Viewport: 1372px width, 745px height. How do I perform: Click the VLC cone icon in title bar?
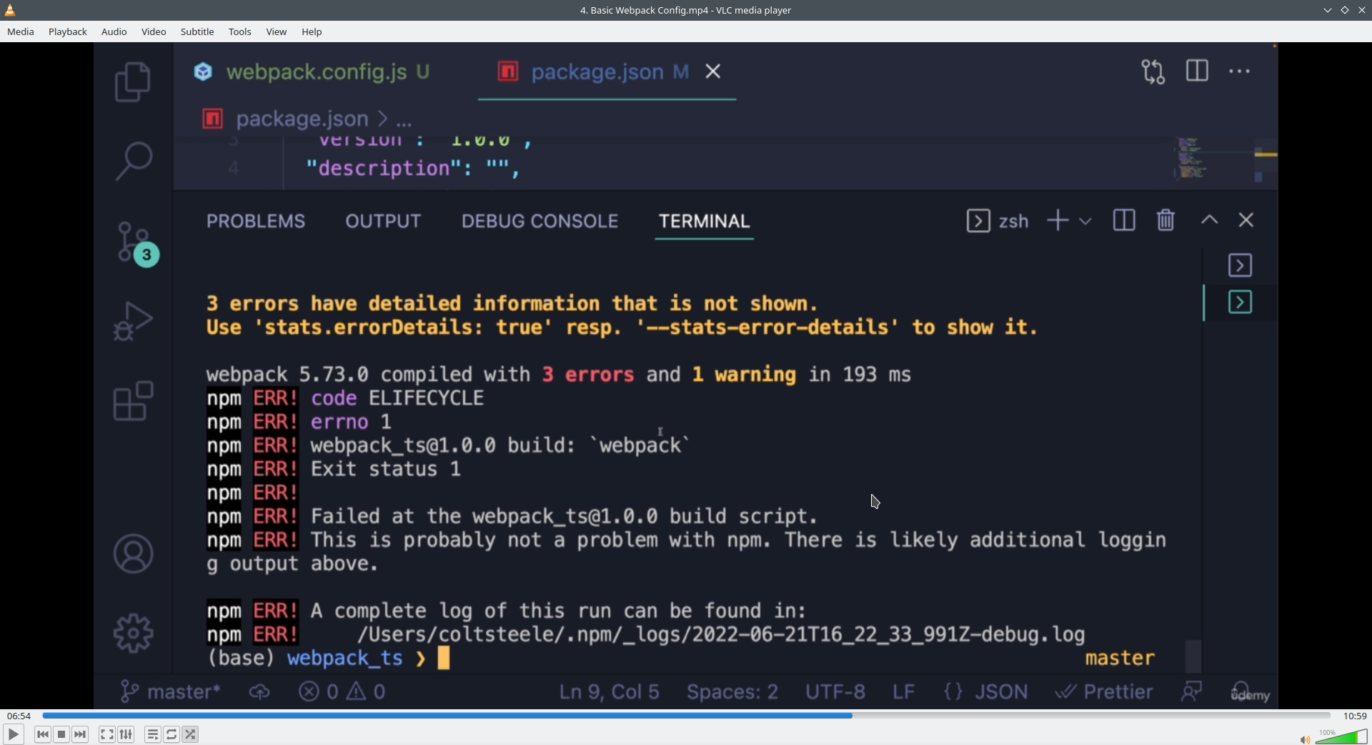click(10, 10)
